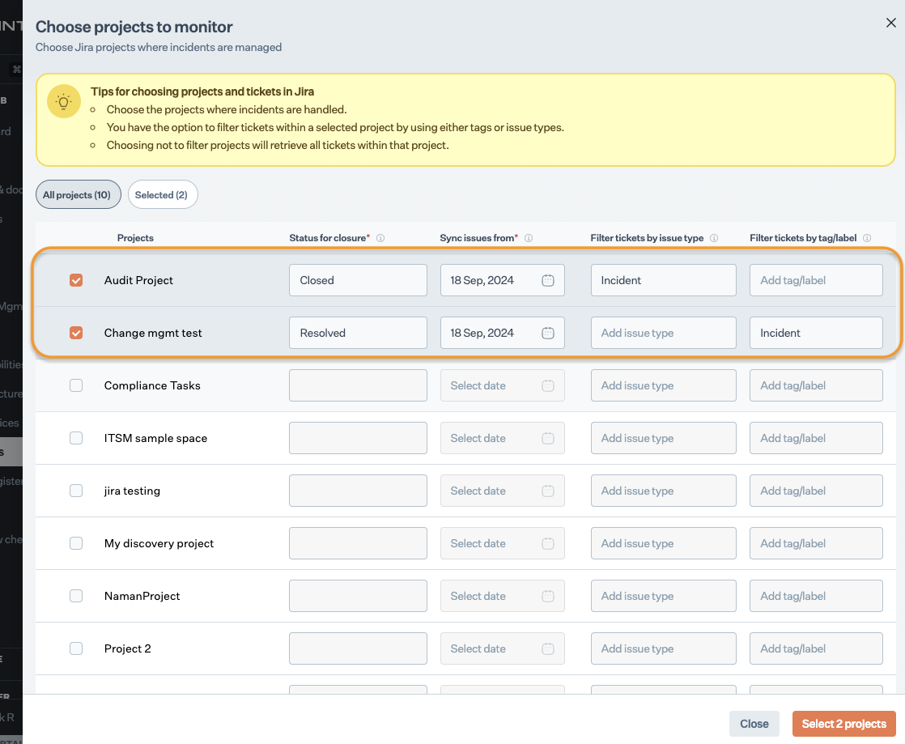
Task: Check the My discovery project checkbox
Action: tap(76, 543)
